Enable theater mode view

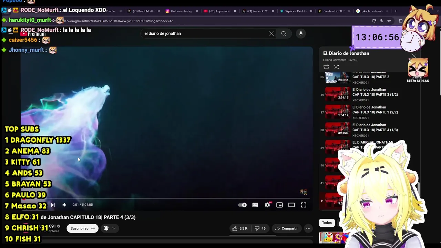(291, 205)
